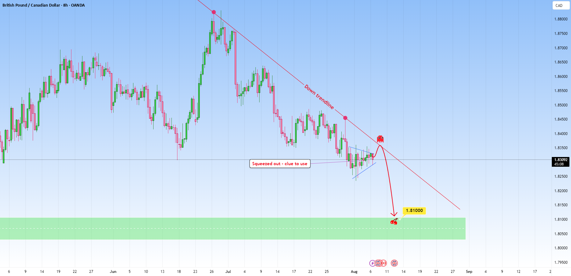Click the purple lightning bolt event icon
This screenshot has height=276, width=571.
point(372,263)
